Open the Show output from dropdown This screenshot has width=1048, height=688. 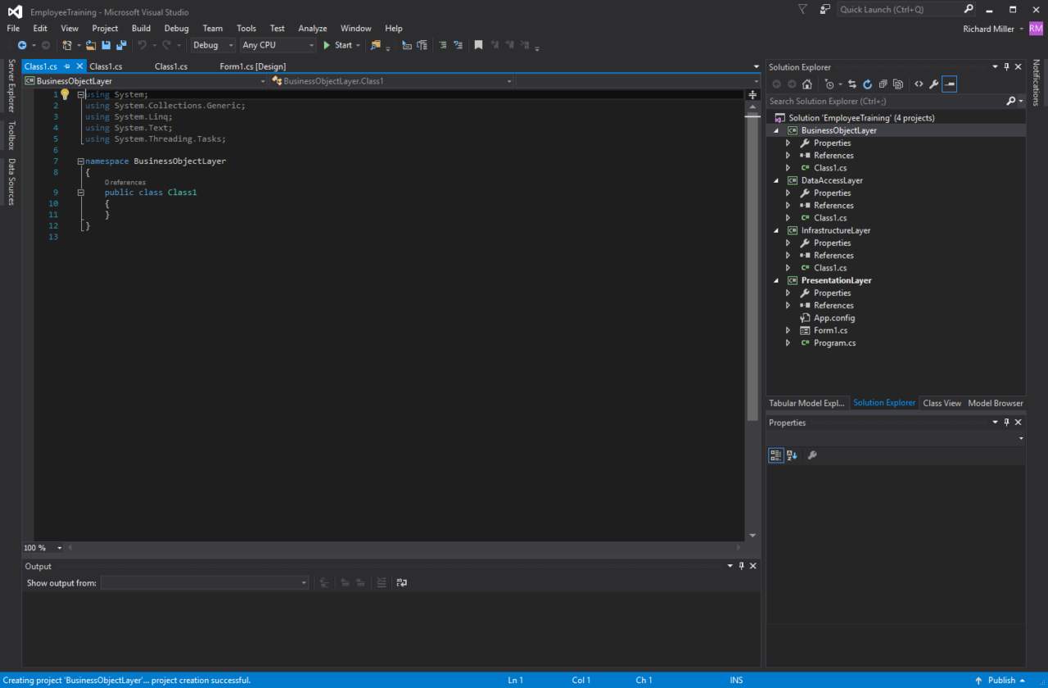[205, 582]
